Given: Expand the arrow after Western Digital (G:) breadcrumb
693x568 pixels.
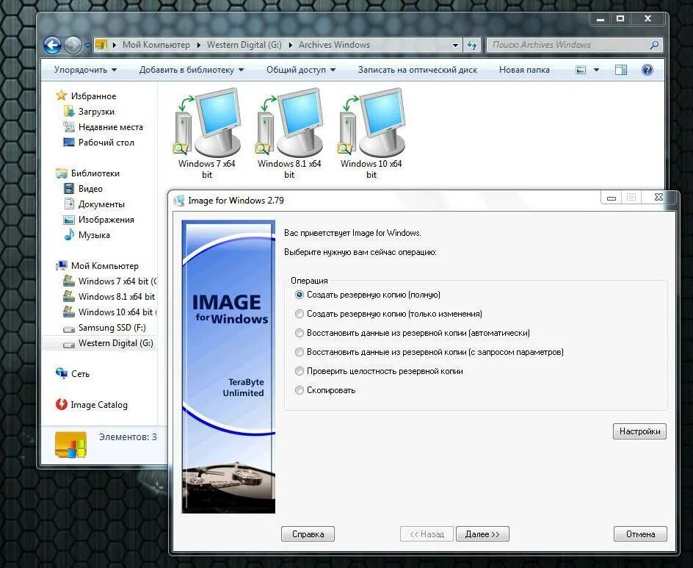Looking at the screenshot, I should (291, 45).
